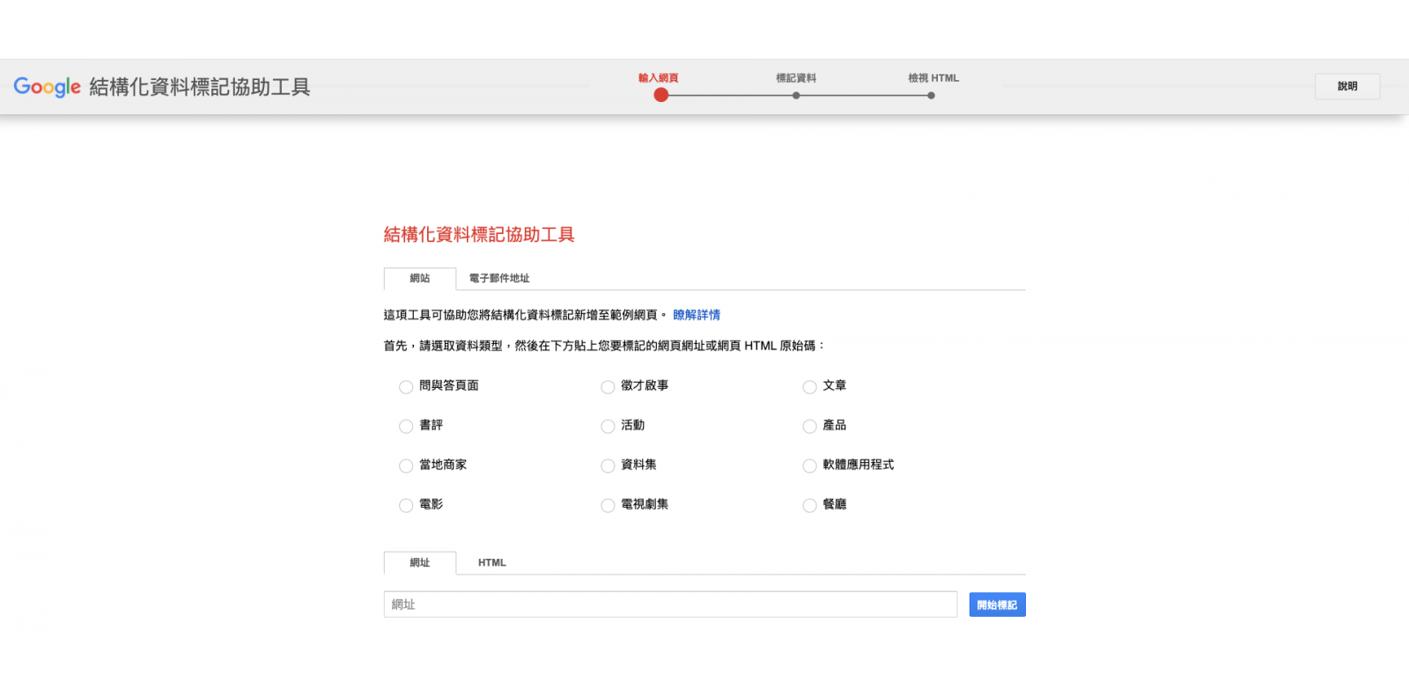Pick the 產品 radio option
Image resolution: width=1409 pixels, height=696 pixels.
pos(809,427)
